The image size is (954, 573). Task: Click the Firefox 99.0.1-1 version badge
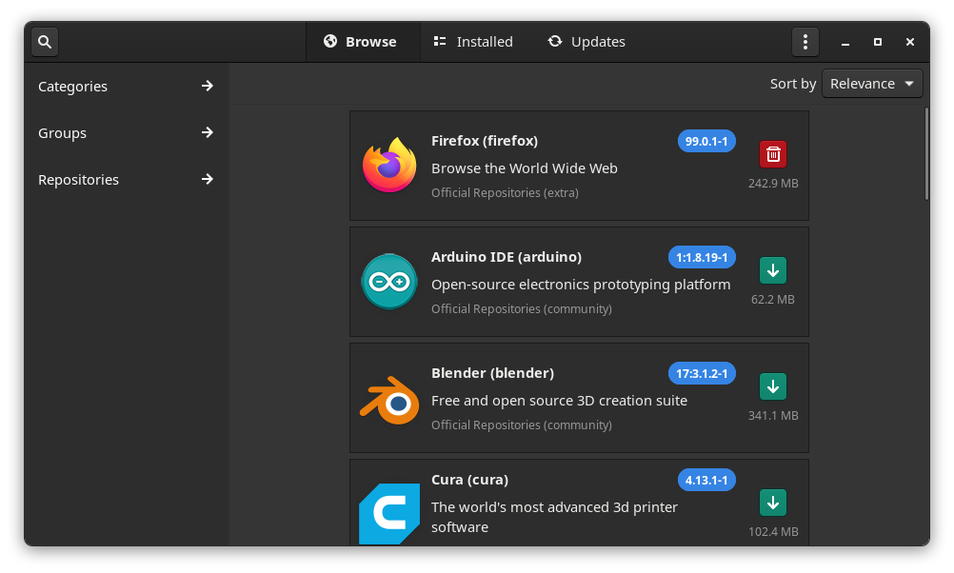[x=706, y=142]
